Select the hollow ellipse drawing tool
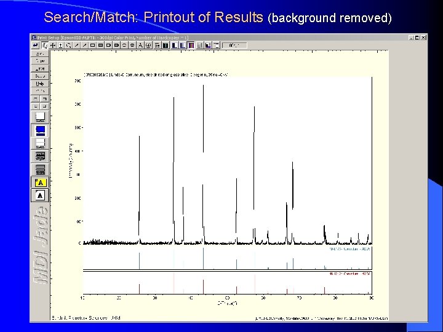This screenshot has height=332, width=443. pos(124,45)
